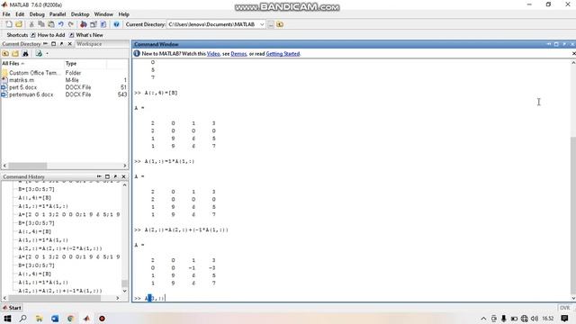This screenshot has width=576, height=324.
Task: Launch Simulink from the toolbar
Action: [x=84, y=24]
